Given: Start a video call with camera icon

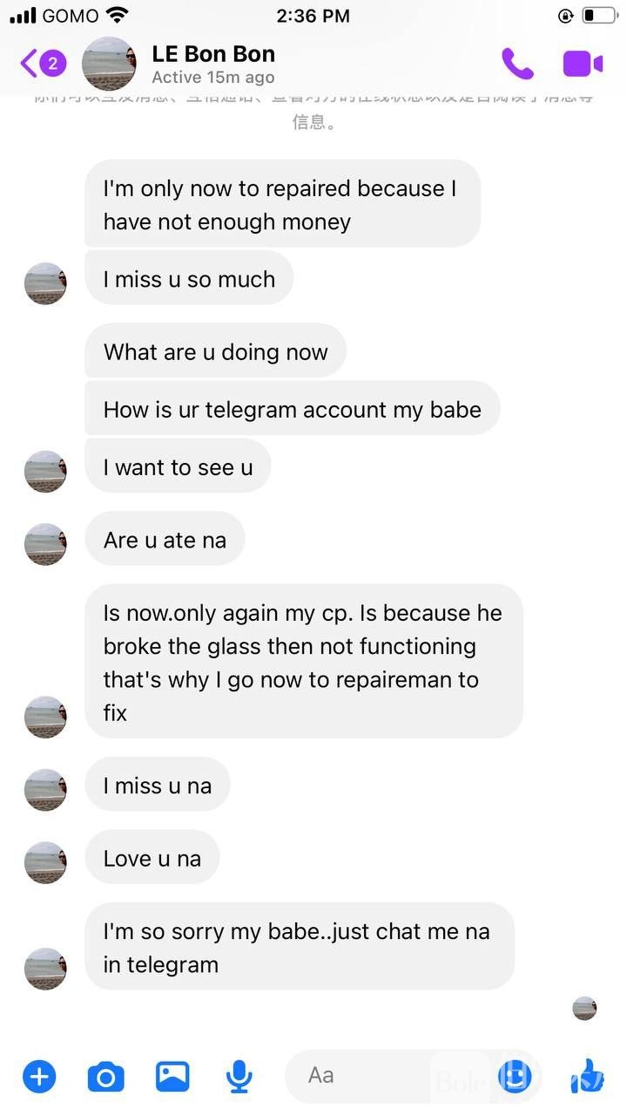Looking at the screenshot, I should [x=583, y=64].
